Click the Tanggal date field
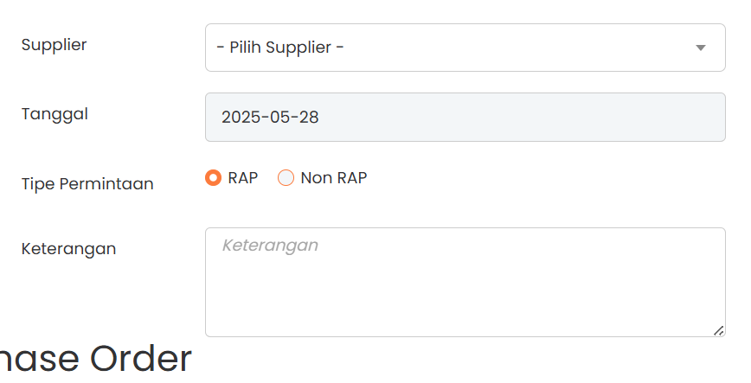The image size is (751, 383). 465,117
